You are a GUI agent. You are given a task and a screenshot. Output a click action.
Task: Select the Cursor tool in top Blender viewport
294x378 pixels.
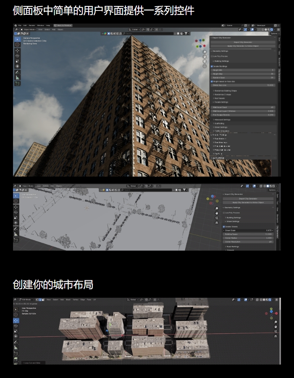(17, 44)
